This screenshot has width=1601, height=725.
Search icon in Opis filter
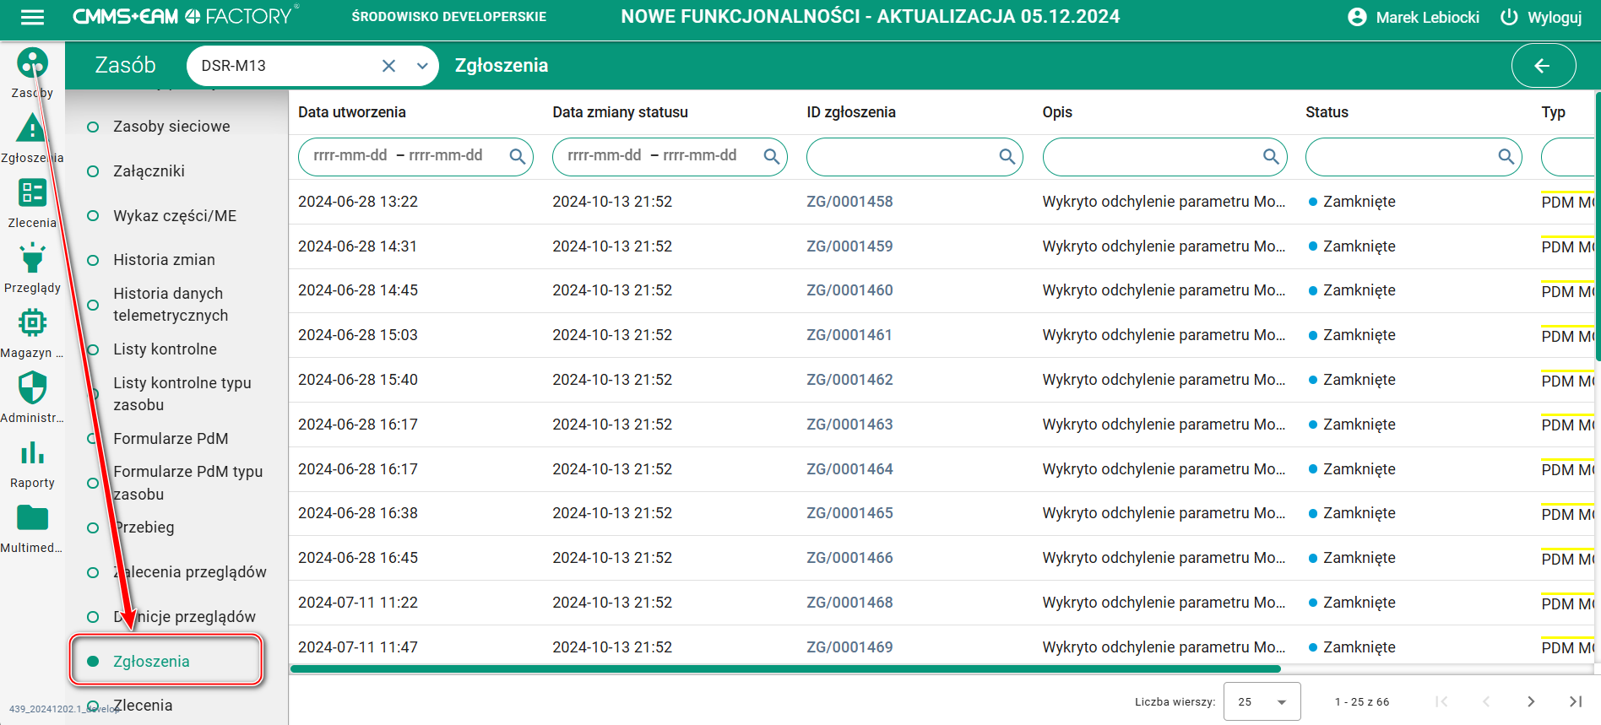click(1270, 156)
